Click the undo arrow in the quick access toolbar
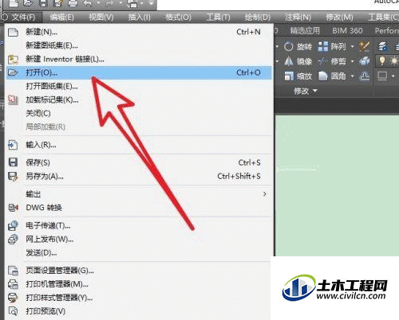 coord(88,3)
